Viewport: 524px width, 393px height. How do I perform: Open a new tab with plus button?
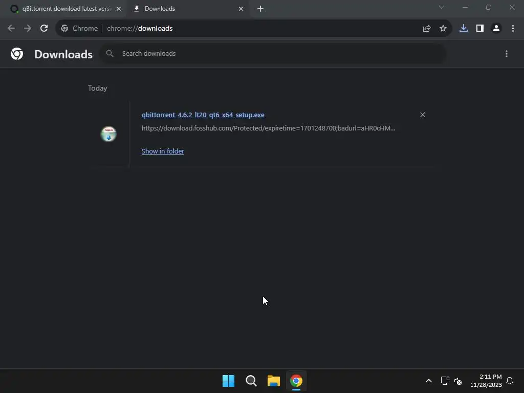260,9
